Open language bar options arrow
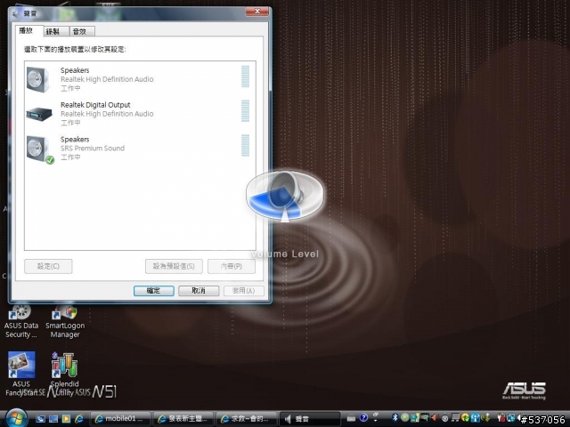The image size is (570, 427). click(376, 421)
